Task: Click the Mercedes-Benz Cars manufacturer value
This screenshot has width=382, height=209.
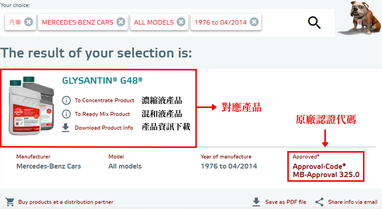Action: [x=49, y=166]
